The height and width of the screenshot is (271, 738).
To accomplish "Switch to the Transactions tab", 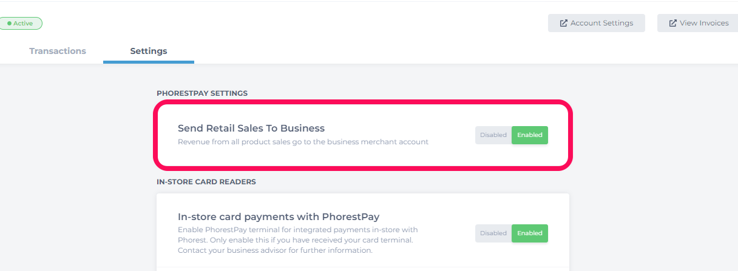I will coord(58,51).
